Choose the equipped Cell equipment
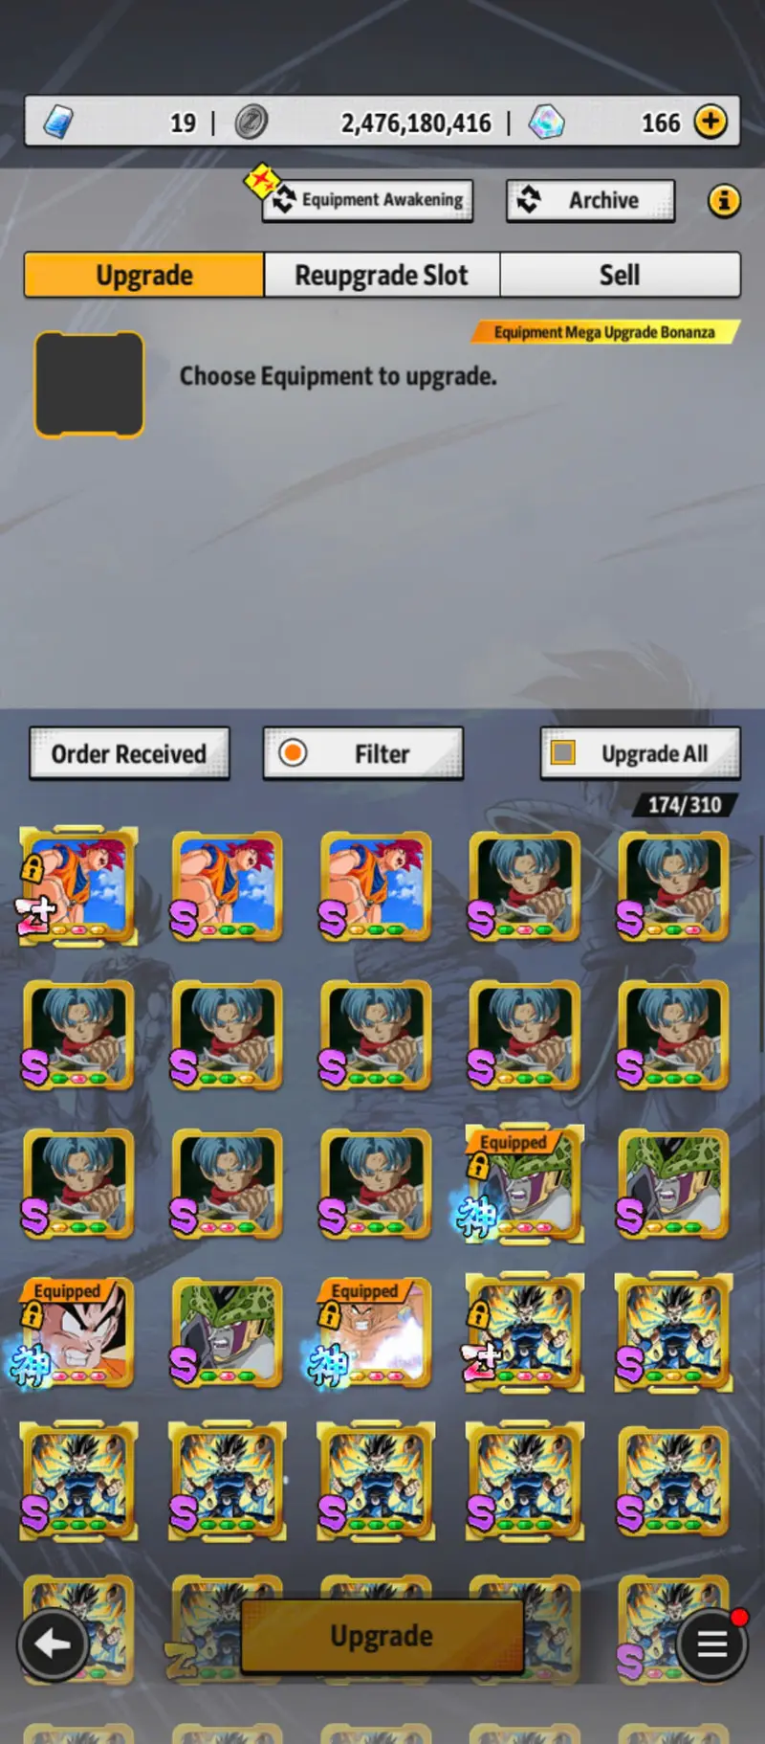The height and width of the screenshot is (1744, 765). tap(523, 1183)
